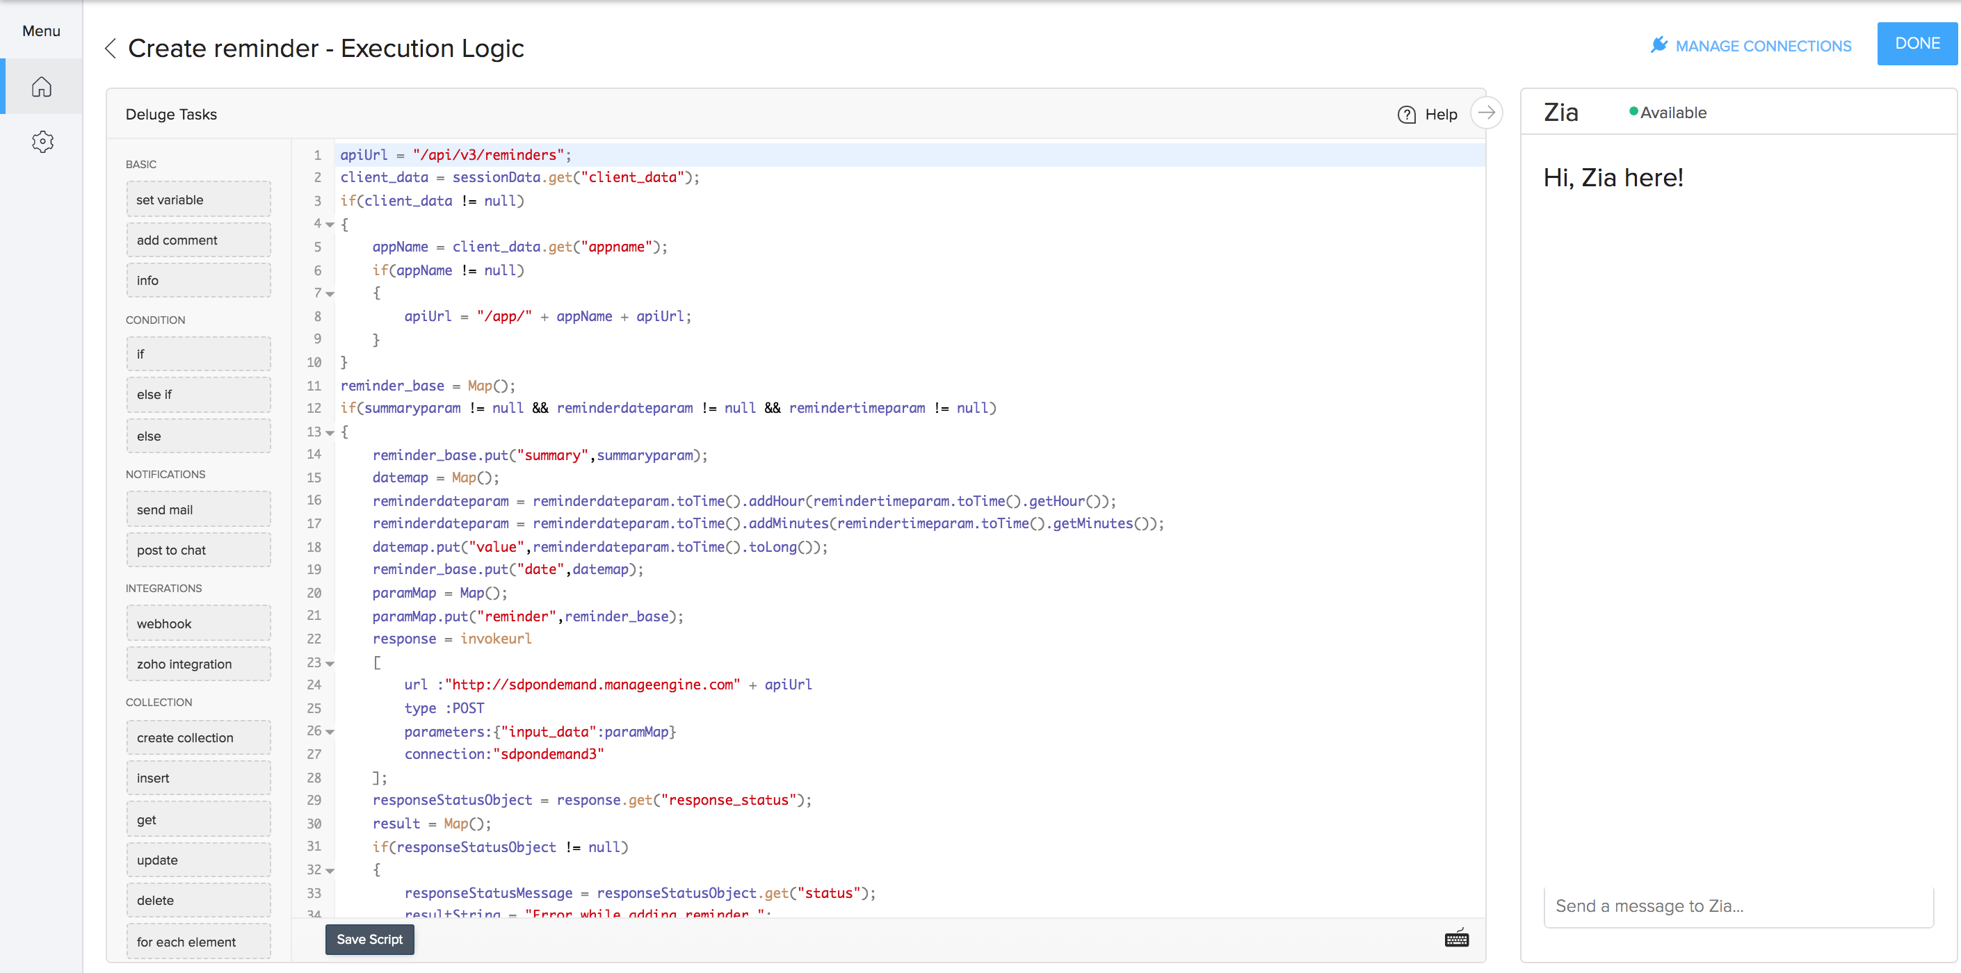
Task: Select the 'webhook' integration task
Action: [199, 624]
